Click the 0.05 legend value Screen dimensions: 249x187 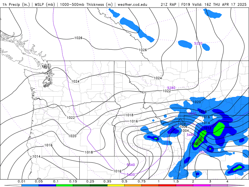pyautogui.click(x=39, y=181)
